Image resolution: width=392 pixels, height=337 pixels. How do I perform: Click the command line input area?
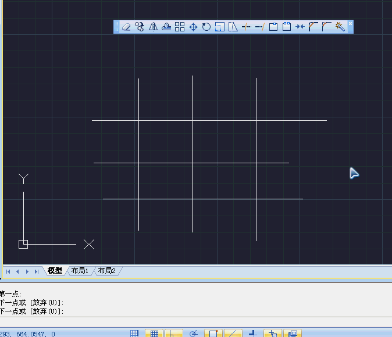coord(196,321)
